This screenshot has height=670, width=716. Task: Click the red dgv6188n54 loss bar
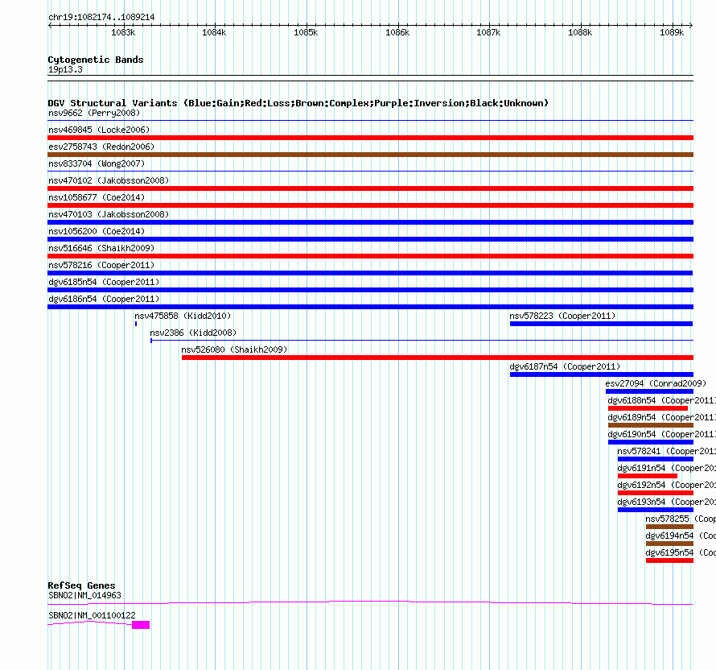point(648,408)
